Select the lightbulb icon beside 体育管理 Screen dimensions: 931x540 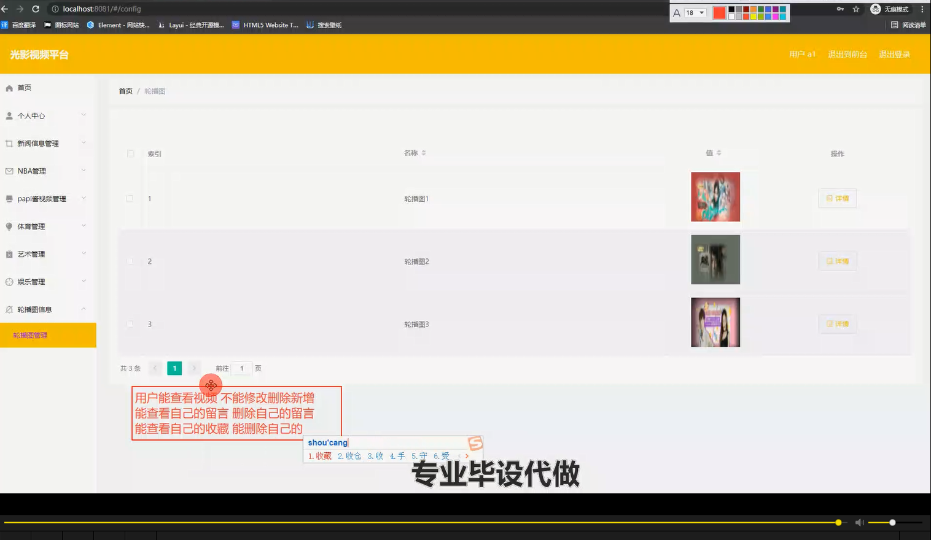coord(9,226)
